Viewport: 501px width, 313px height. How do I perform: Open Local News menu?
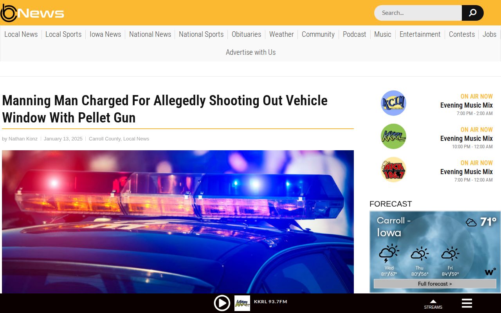21,34
